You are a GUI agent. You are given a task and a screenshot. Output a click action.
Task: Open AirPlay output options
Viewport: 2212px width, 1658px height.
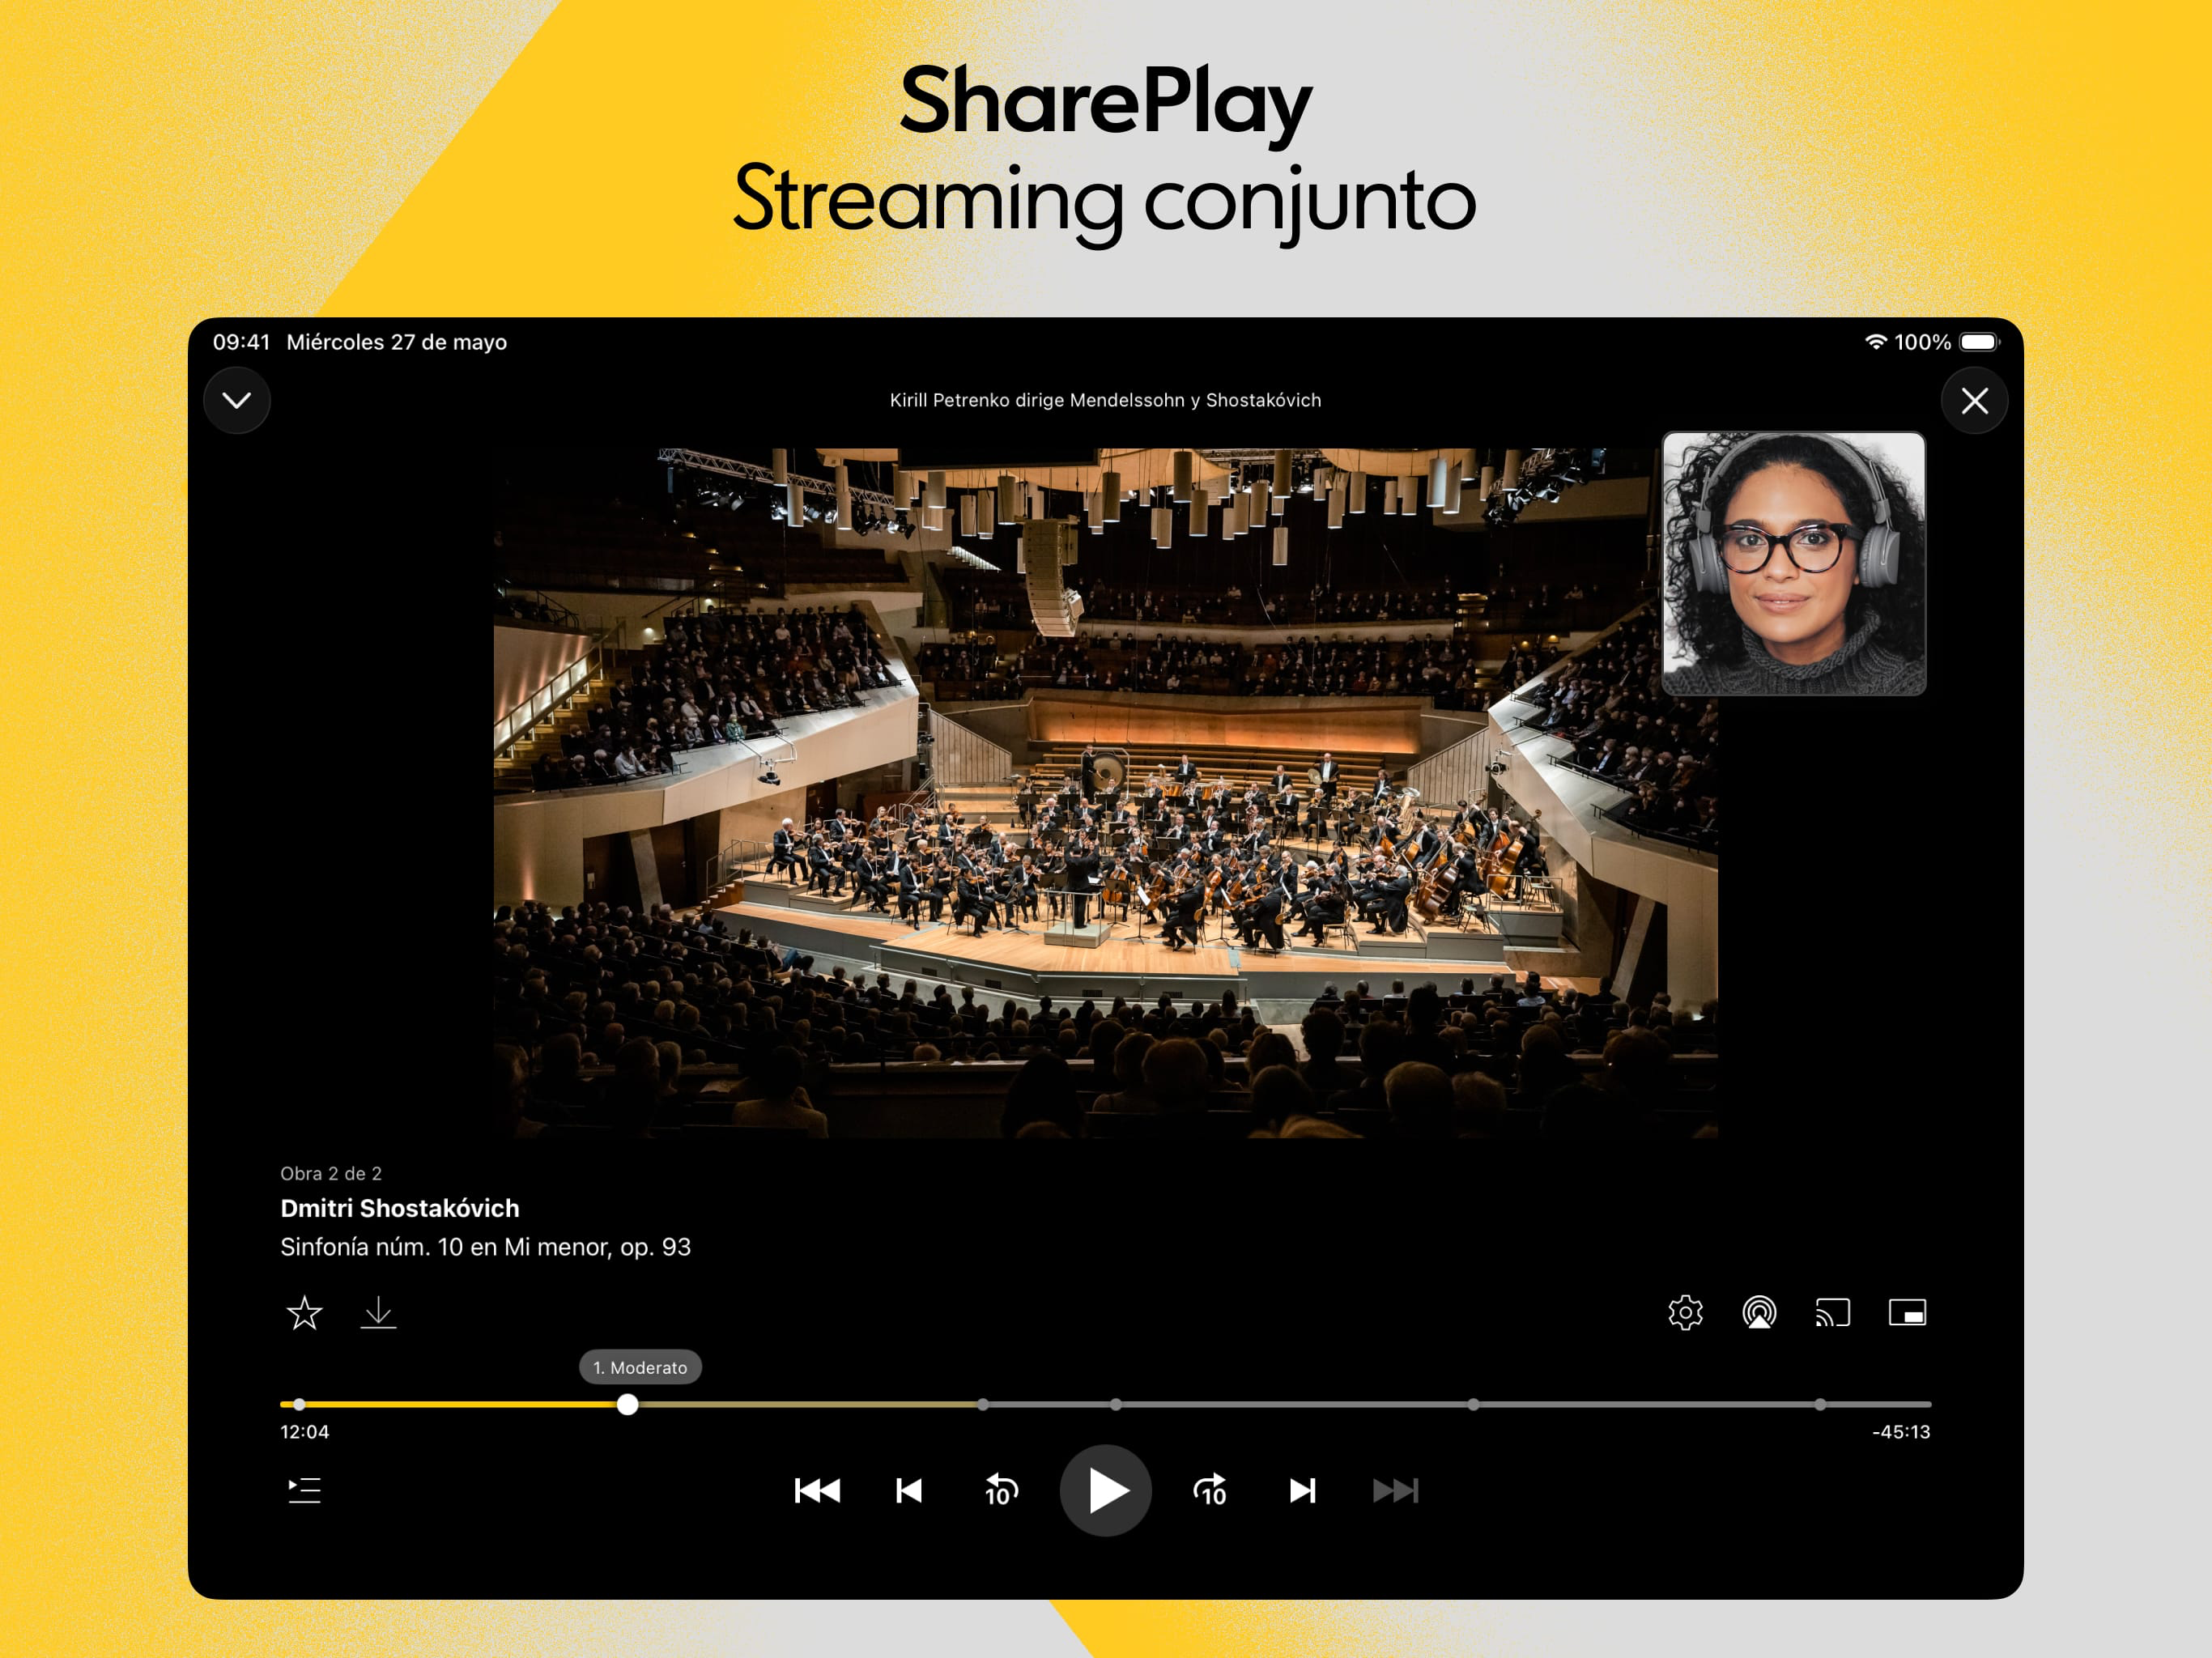[x=1759, y=1312]
